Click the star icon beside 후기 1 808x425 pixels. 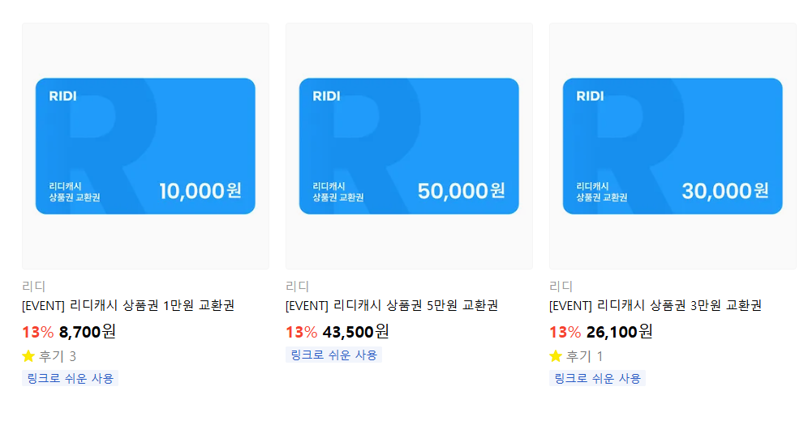556,356
